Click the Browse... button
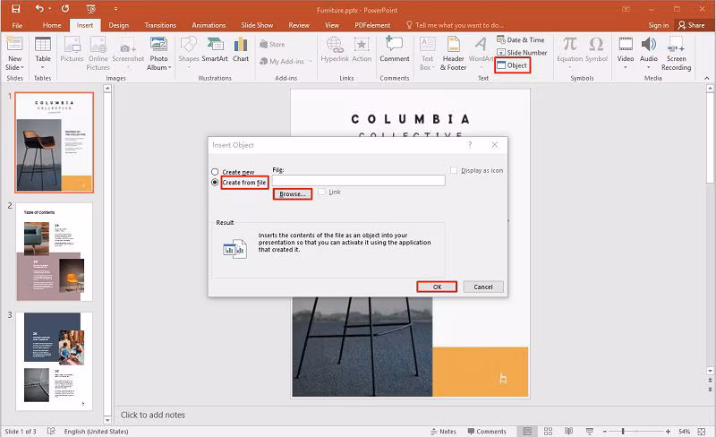 tap(293, 193)
